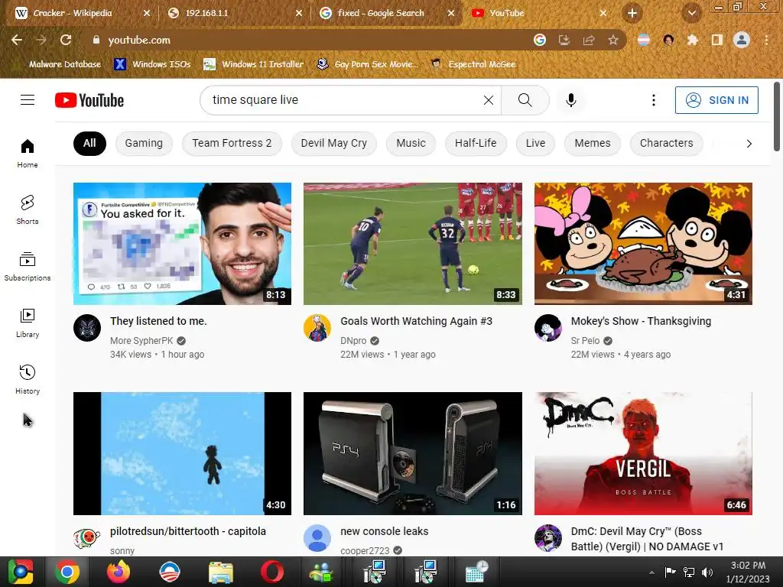This screenshot has height=587, width=783.
Task: Open Shorts in the sidebar
Action: pyautogui.click(x=28, y=209)
